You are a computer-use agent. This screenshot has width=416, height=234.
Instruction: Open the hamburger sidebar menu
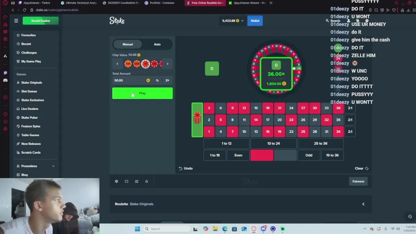click(16, 21)
